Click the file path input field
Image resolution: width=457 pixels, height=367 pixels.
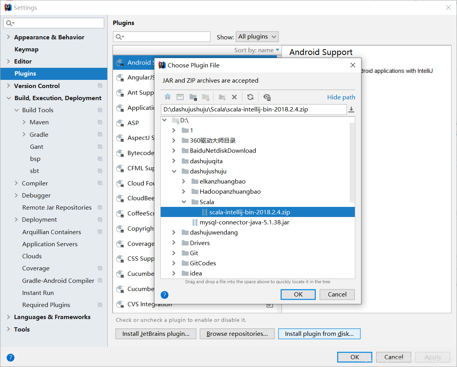tap(253, 109)
